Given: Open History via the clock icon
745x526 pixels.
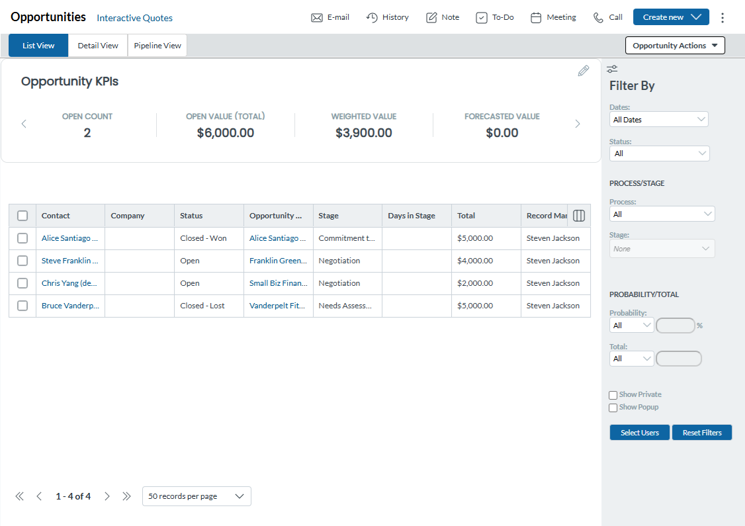Looking at the screenshot, I should tap(372, 18).
